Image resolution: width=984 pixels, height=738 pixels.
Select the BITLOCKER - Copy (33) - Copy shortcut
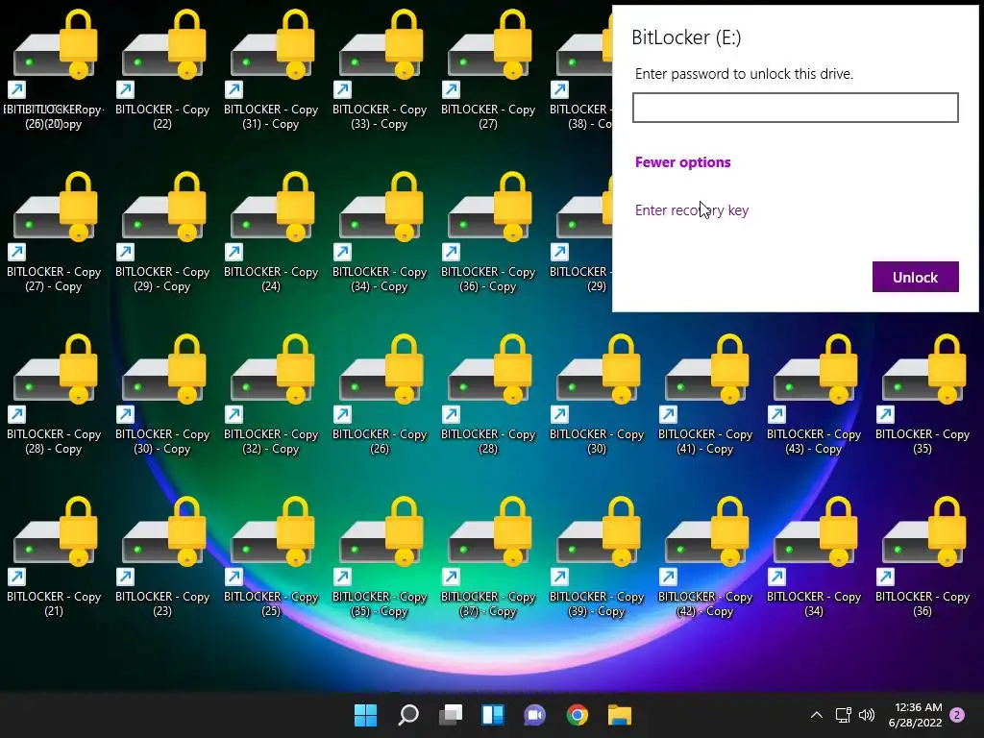pos(380,69)
